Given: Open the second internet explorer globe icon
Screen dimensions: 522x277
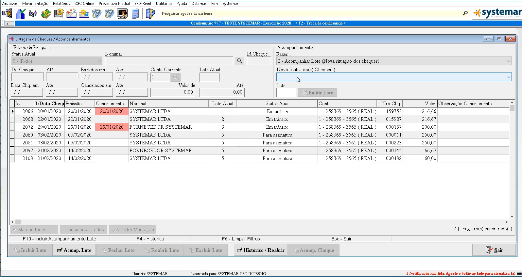Looking at the screenshot, I should (110, 14).
